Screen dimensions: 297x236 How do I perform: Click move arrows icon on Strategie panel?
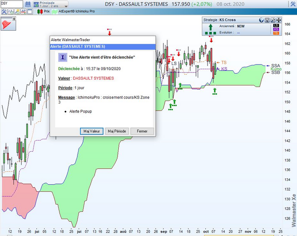pyautogui.click(x=278, y=20)
